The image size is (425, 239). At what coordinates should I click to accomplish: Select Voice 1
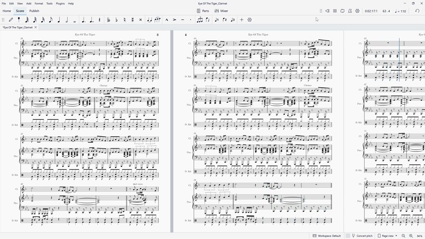(217, 20)
